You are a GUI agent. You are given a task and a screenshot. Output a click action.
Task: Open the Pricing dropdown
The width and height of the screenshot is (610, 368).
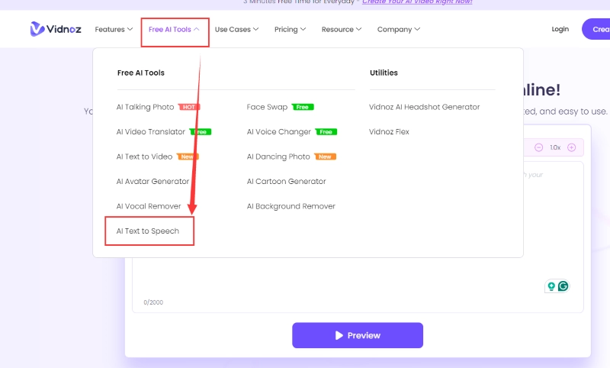tap(290, 29)
